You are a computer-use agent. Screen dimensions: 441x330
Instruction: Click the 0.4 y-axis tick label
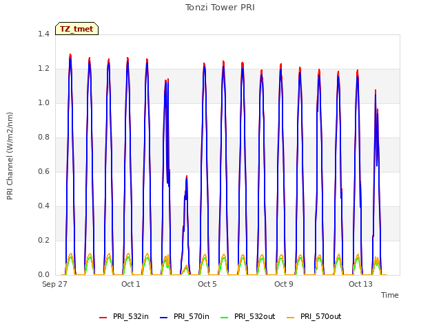click(x=43, y=206)
